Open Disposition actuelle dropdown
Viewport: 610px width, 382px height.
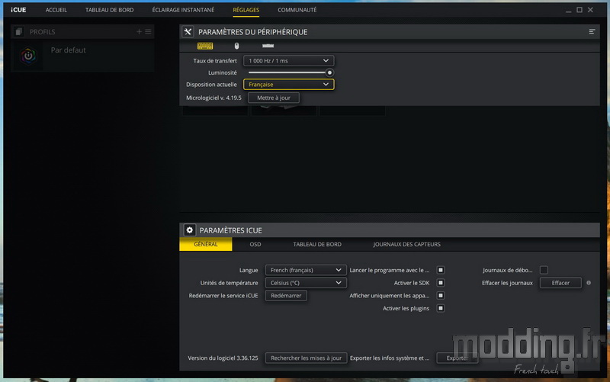coord(289,85)
